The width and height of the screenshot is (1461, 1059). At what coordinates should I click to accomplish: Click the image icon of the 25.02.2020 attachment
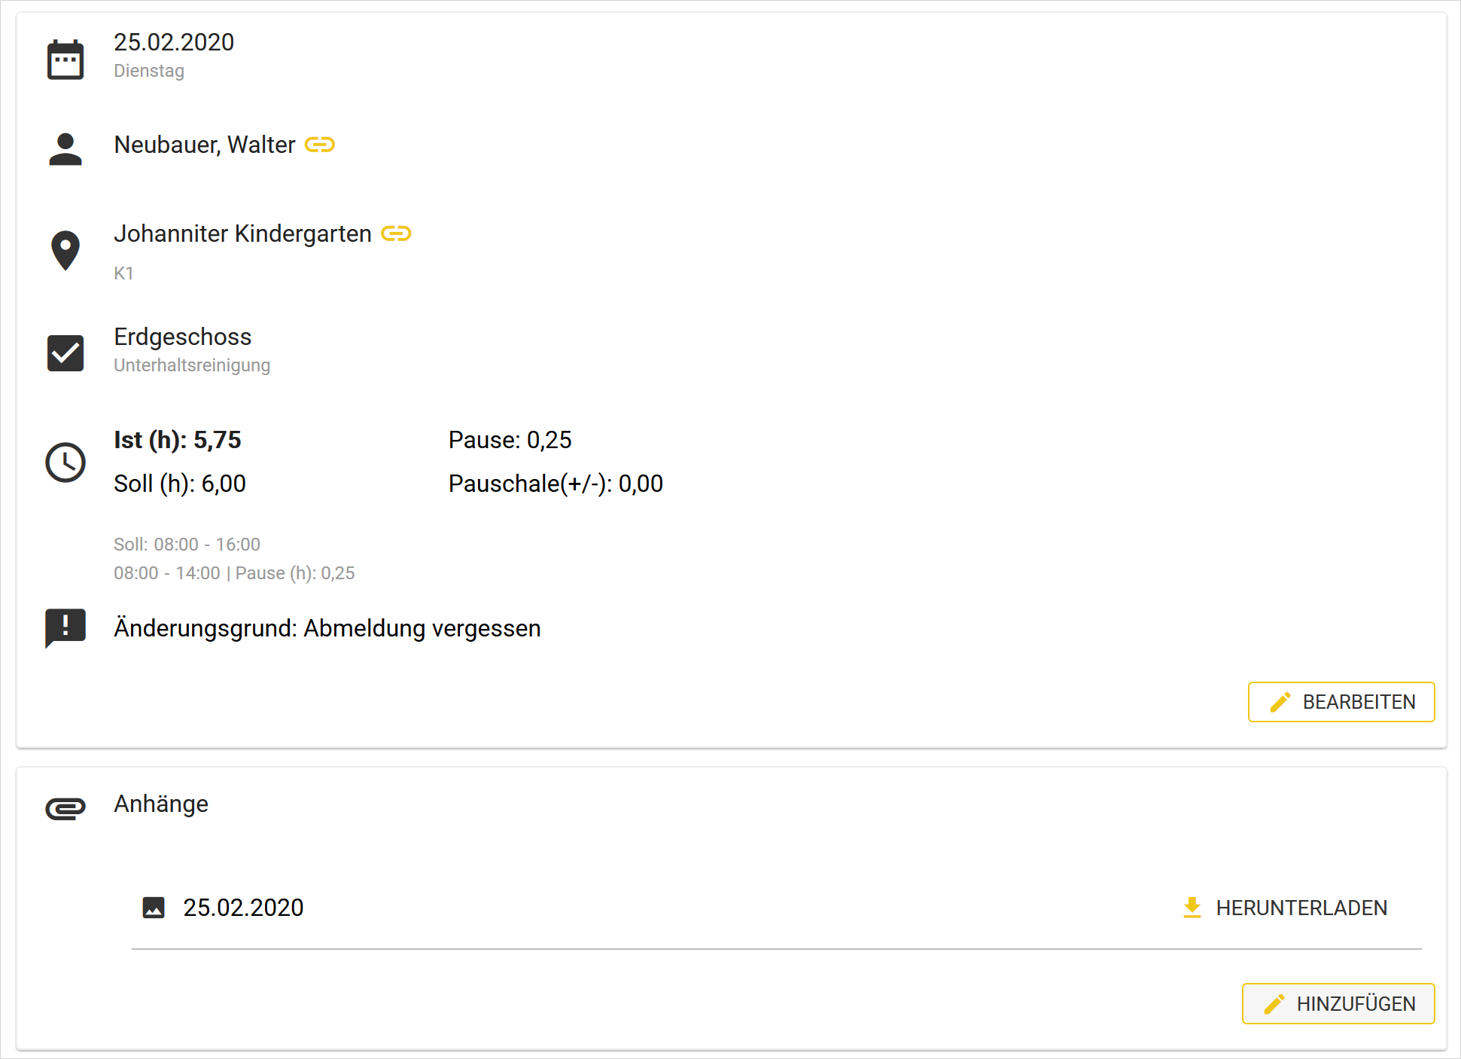(x=154, y=908)
